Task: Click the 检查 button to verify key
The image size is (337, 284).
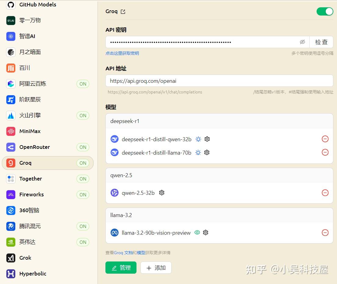Action: coord(321,42)
